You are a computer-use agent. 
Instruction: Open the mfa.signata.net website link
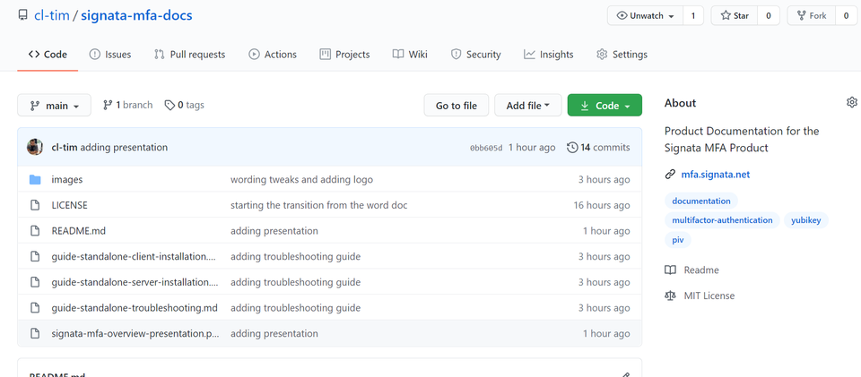[716, 175]
